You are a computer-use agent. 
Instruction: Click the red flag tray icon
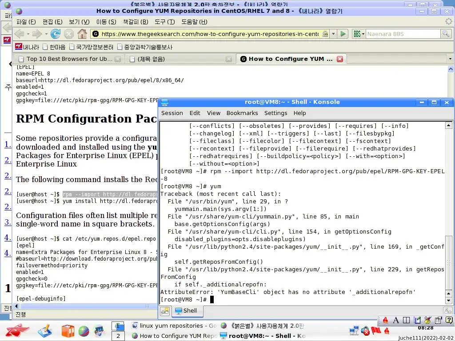pos(376,330)
